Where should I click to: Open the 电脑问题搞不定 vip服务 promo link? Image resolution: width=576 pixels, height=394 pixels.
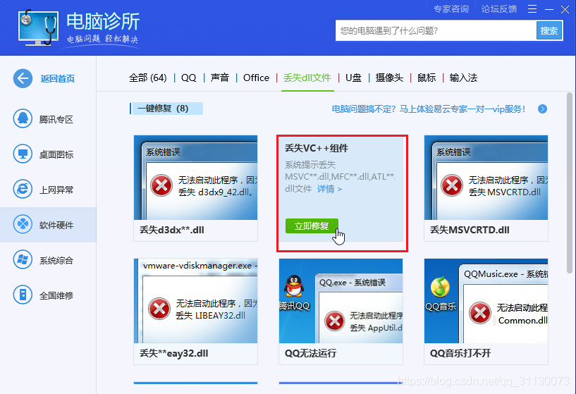429,109
